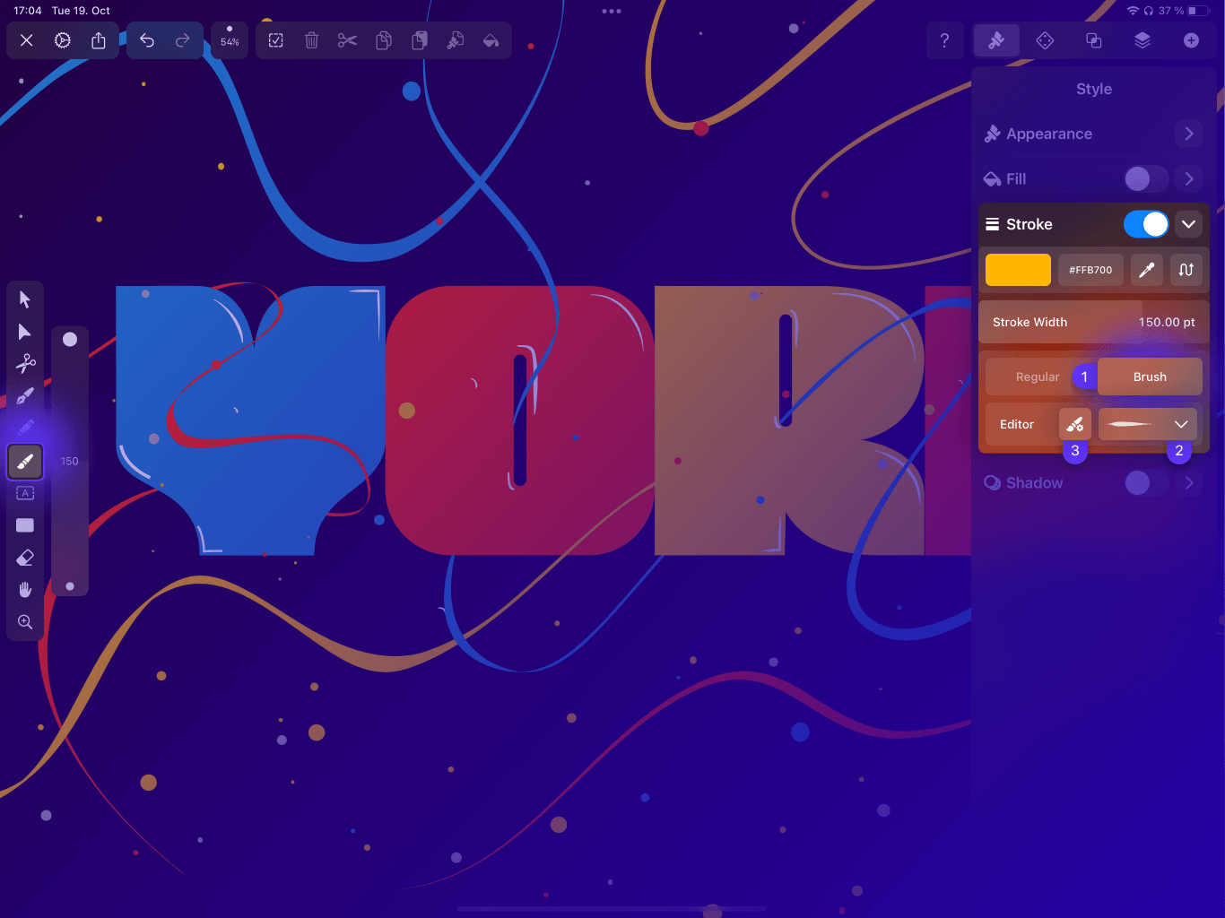Select the Pen tool
The width and height of the screenshot is (1225, 918).
pyautogui.click(x=25, y=394)
